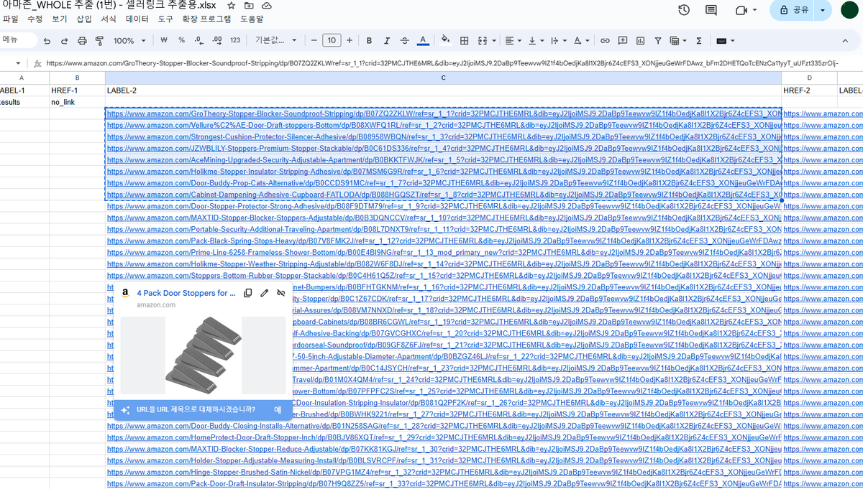863x489 pixels.
Task: Open text rotation dropdown
Action: [x=581, y=41]
